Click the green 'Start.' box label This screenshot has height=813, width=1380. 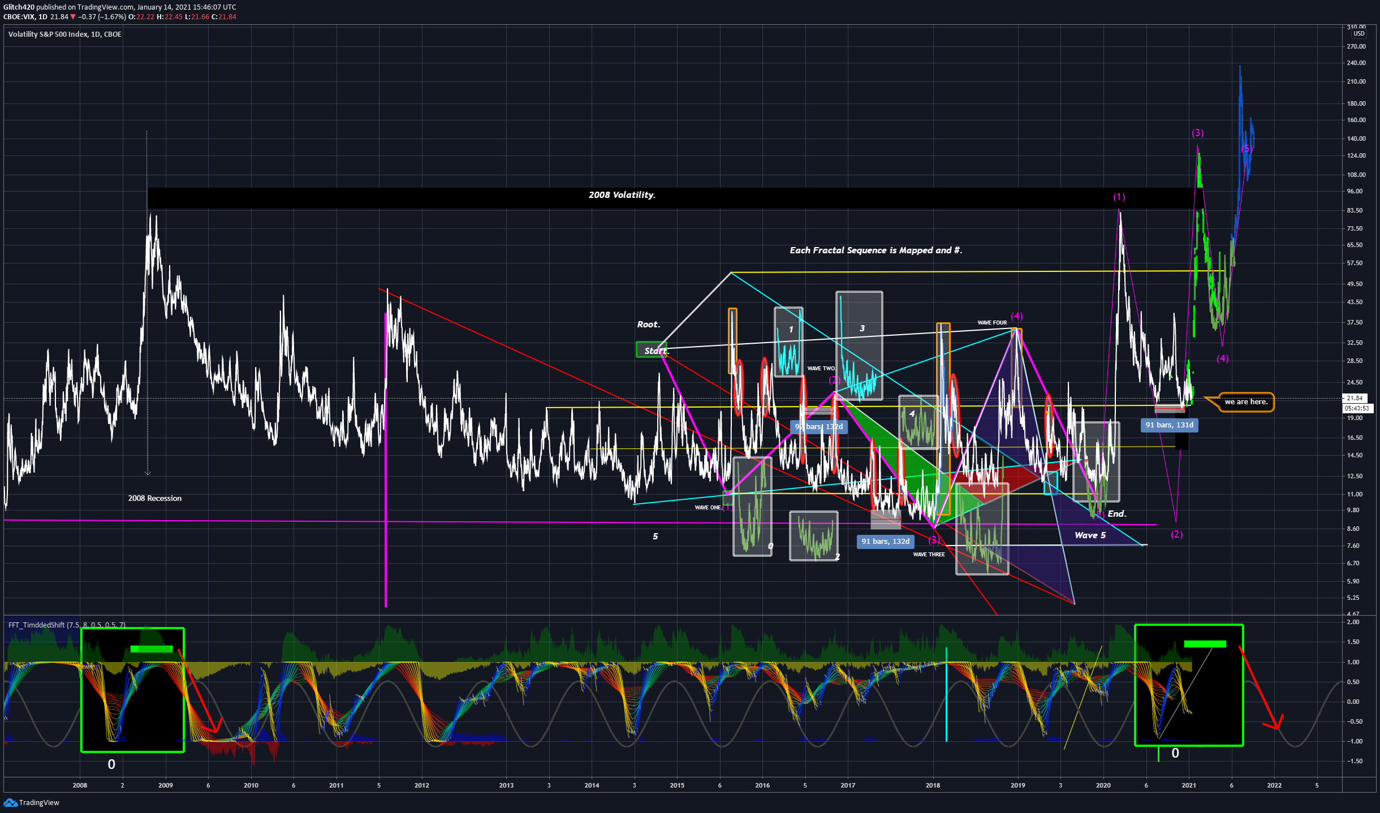[652, 350]
